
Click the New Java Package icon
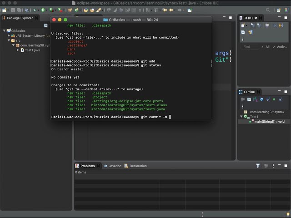coord(70,10)
